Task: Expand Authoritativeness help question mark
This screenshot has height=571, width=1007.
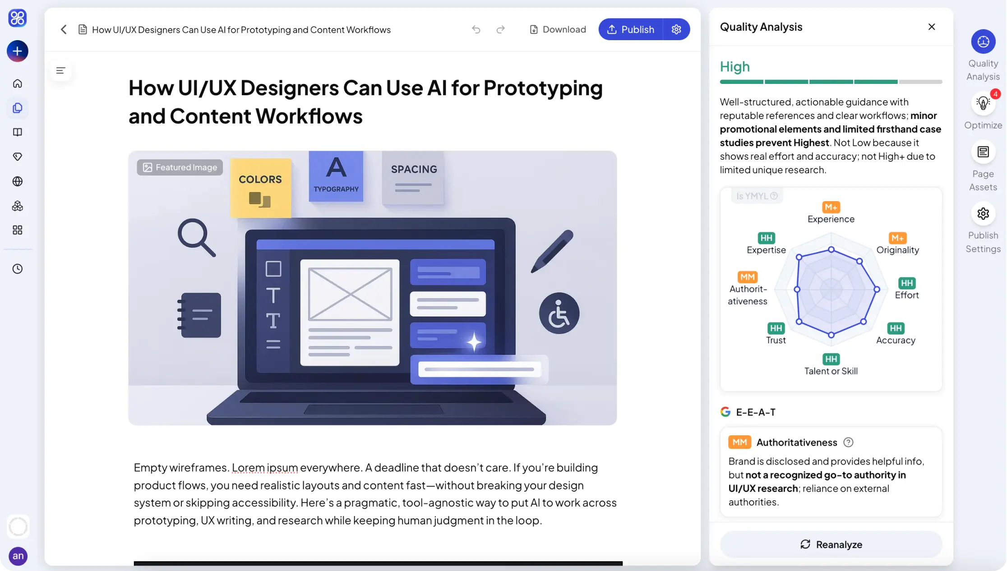Action: click(x=848, y=442)
